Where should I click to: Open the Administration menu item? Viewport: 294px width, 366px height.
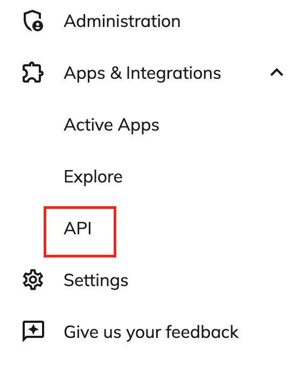pyautogui.click(x=122, y=21)
